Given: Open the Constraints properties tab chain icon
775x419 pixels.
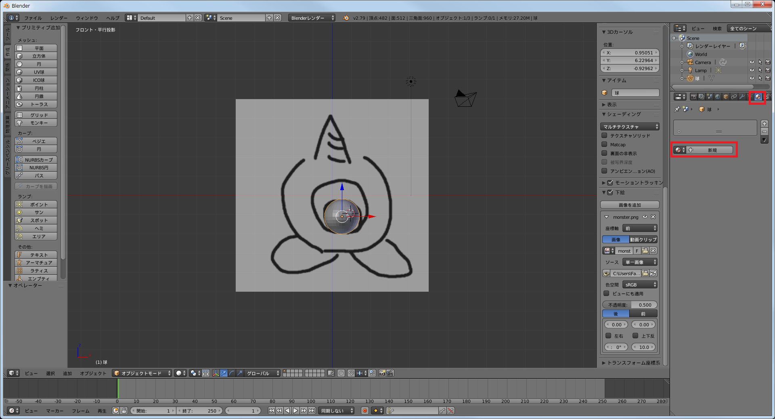Looking at the screenshot, I should [x=734, y=97].
